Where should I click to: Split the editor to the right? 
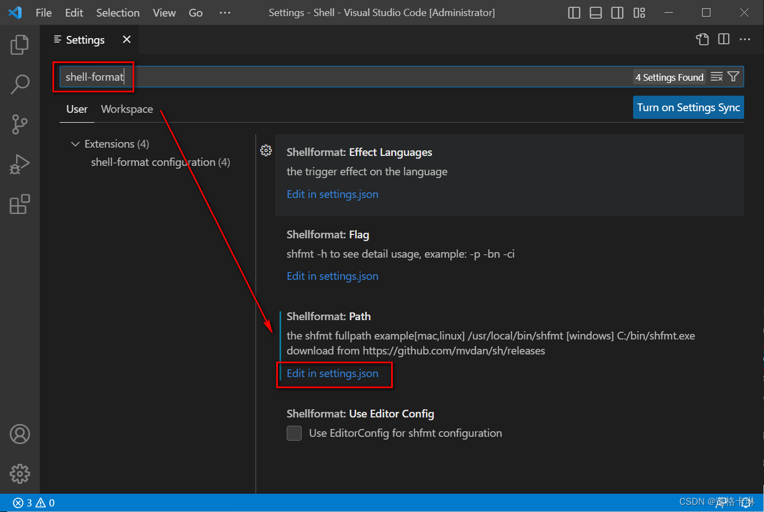pyautogui.click(x=724, y=39)
